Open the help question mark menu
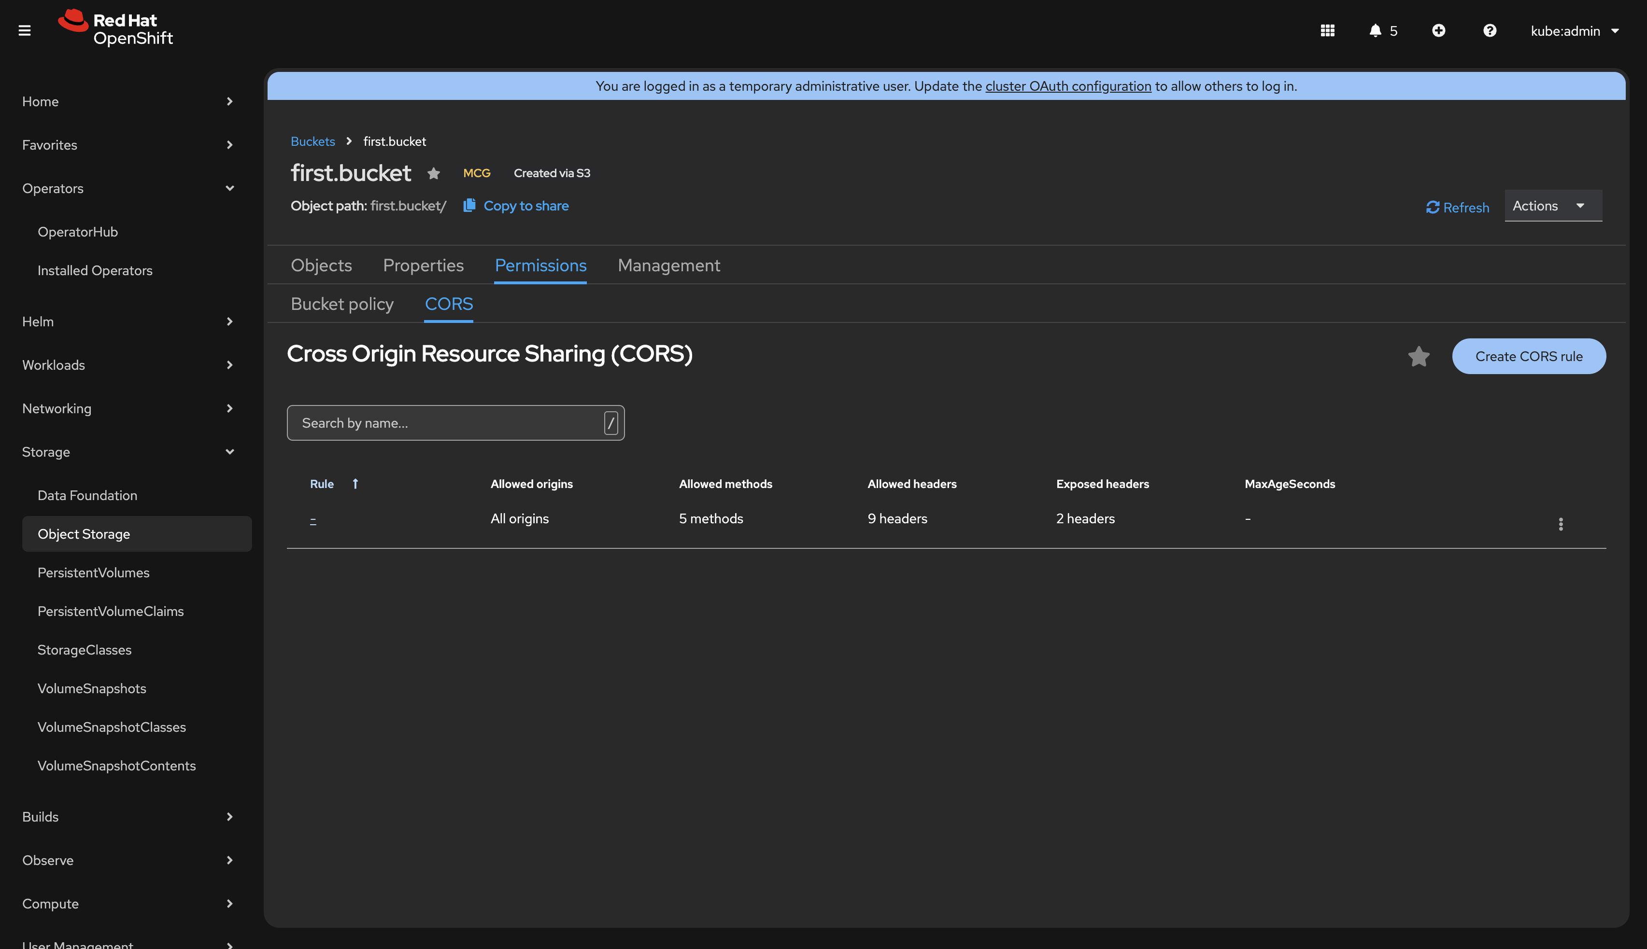Screen dimensions: 1647x949 click(x=1489, y=30)
